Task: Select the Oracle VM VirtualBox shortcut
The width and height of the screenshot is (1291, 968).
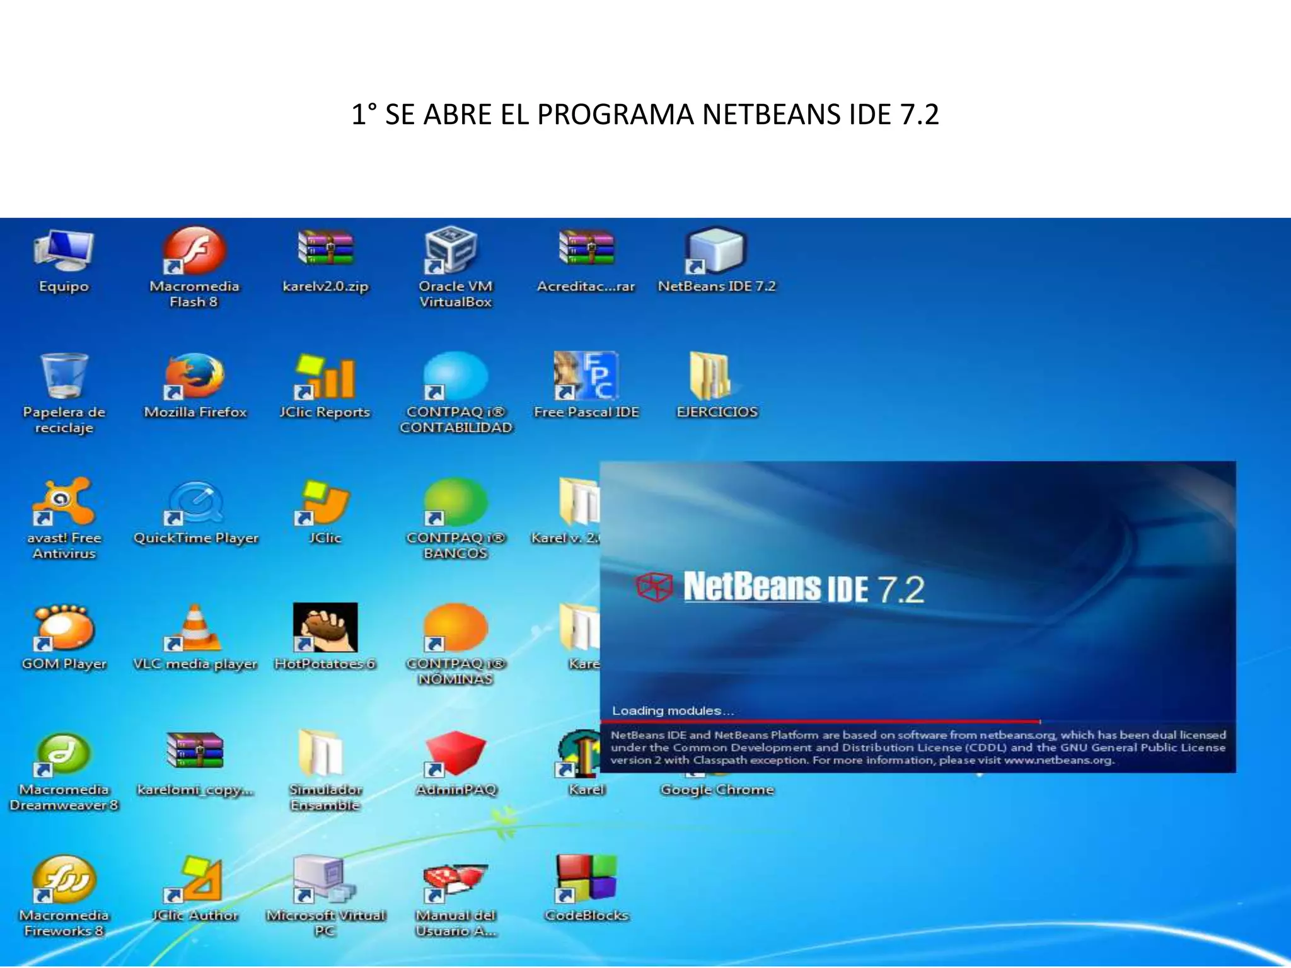Action: tap(454, 252)
